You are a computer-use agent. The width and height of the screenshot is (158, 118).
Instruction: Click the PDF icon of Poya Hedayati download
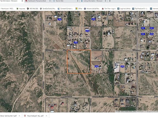[25, 116]
